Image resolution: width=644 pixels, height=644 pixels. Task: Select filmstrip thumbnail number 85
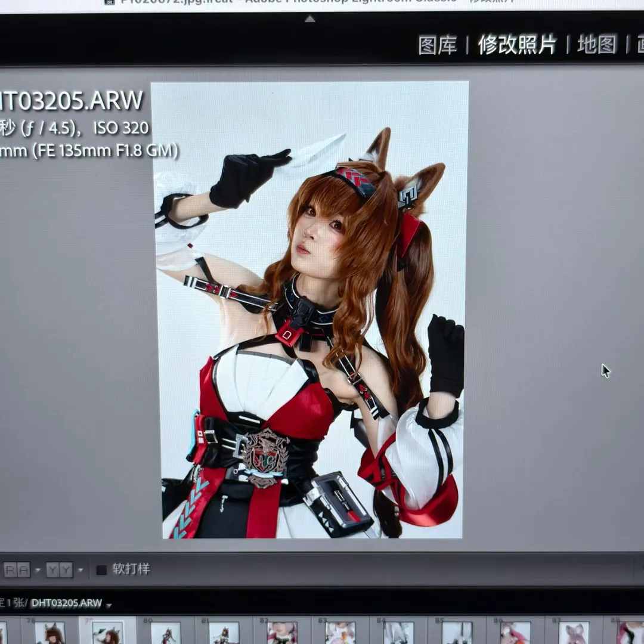457,633
